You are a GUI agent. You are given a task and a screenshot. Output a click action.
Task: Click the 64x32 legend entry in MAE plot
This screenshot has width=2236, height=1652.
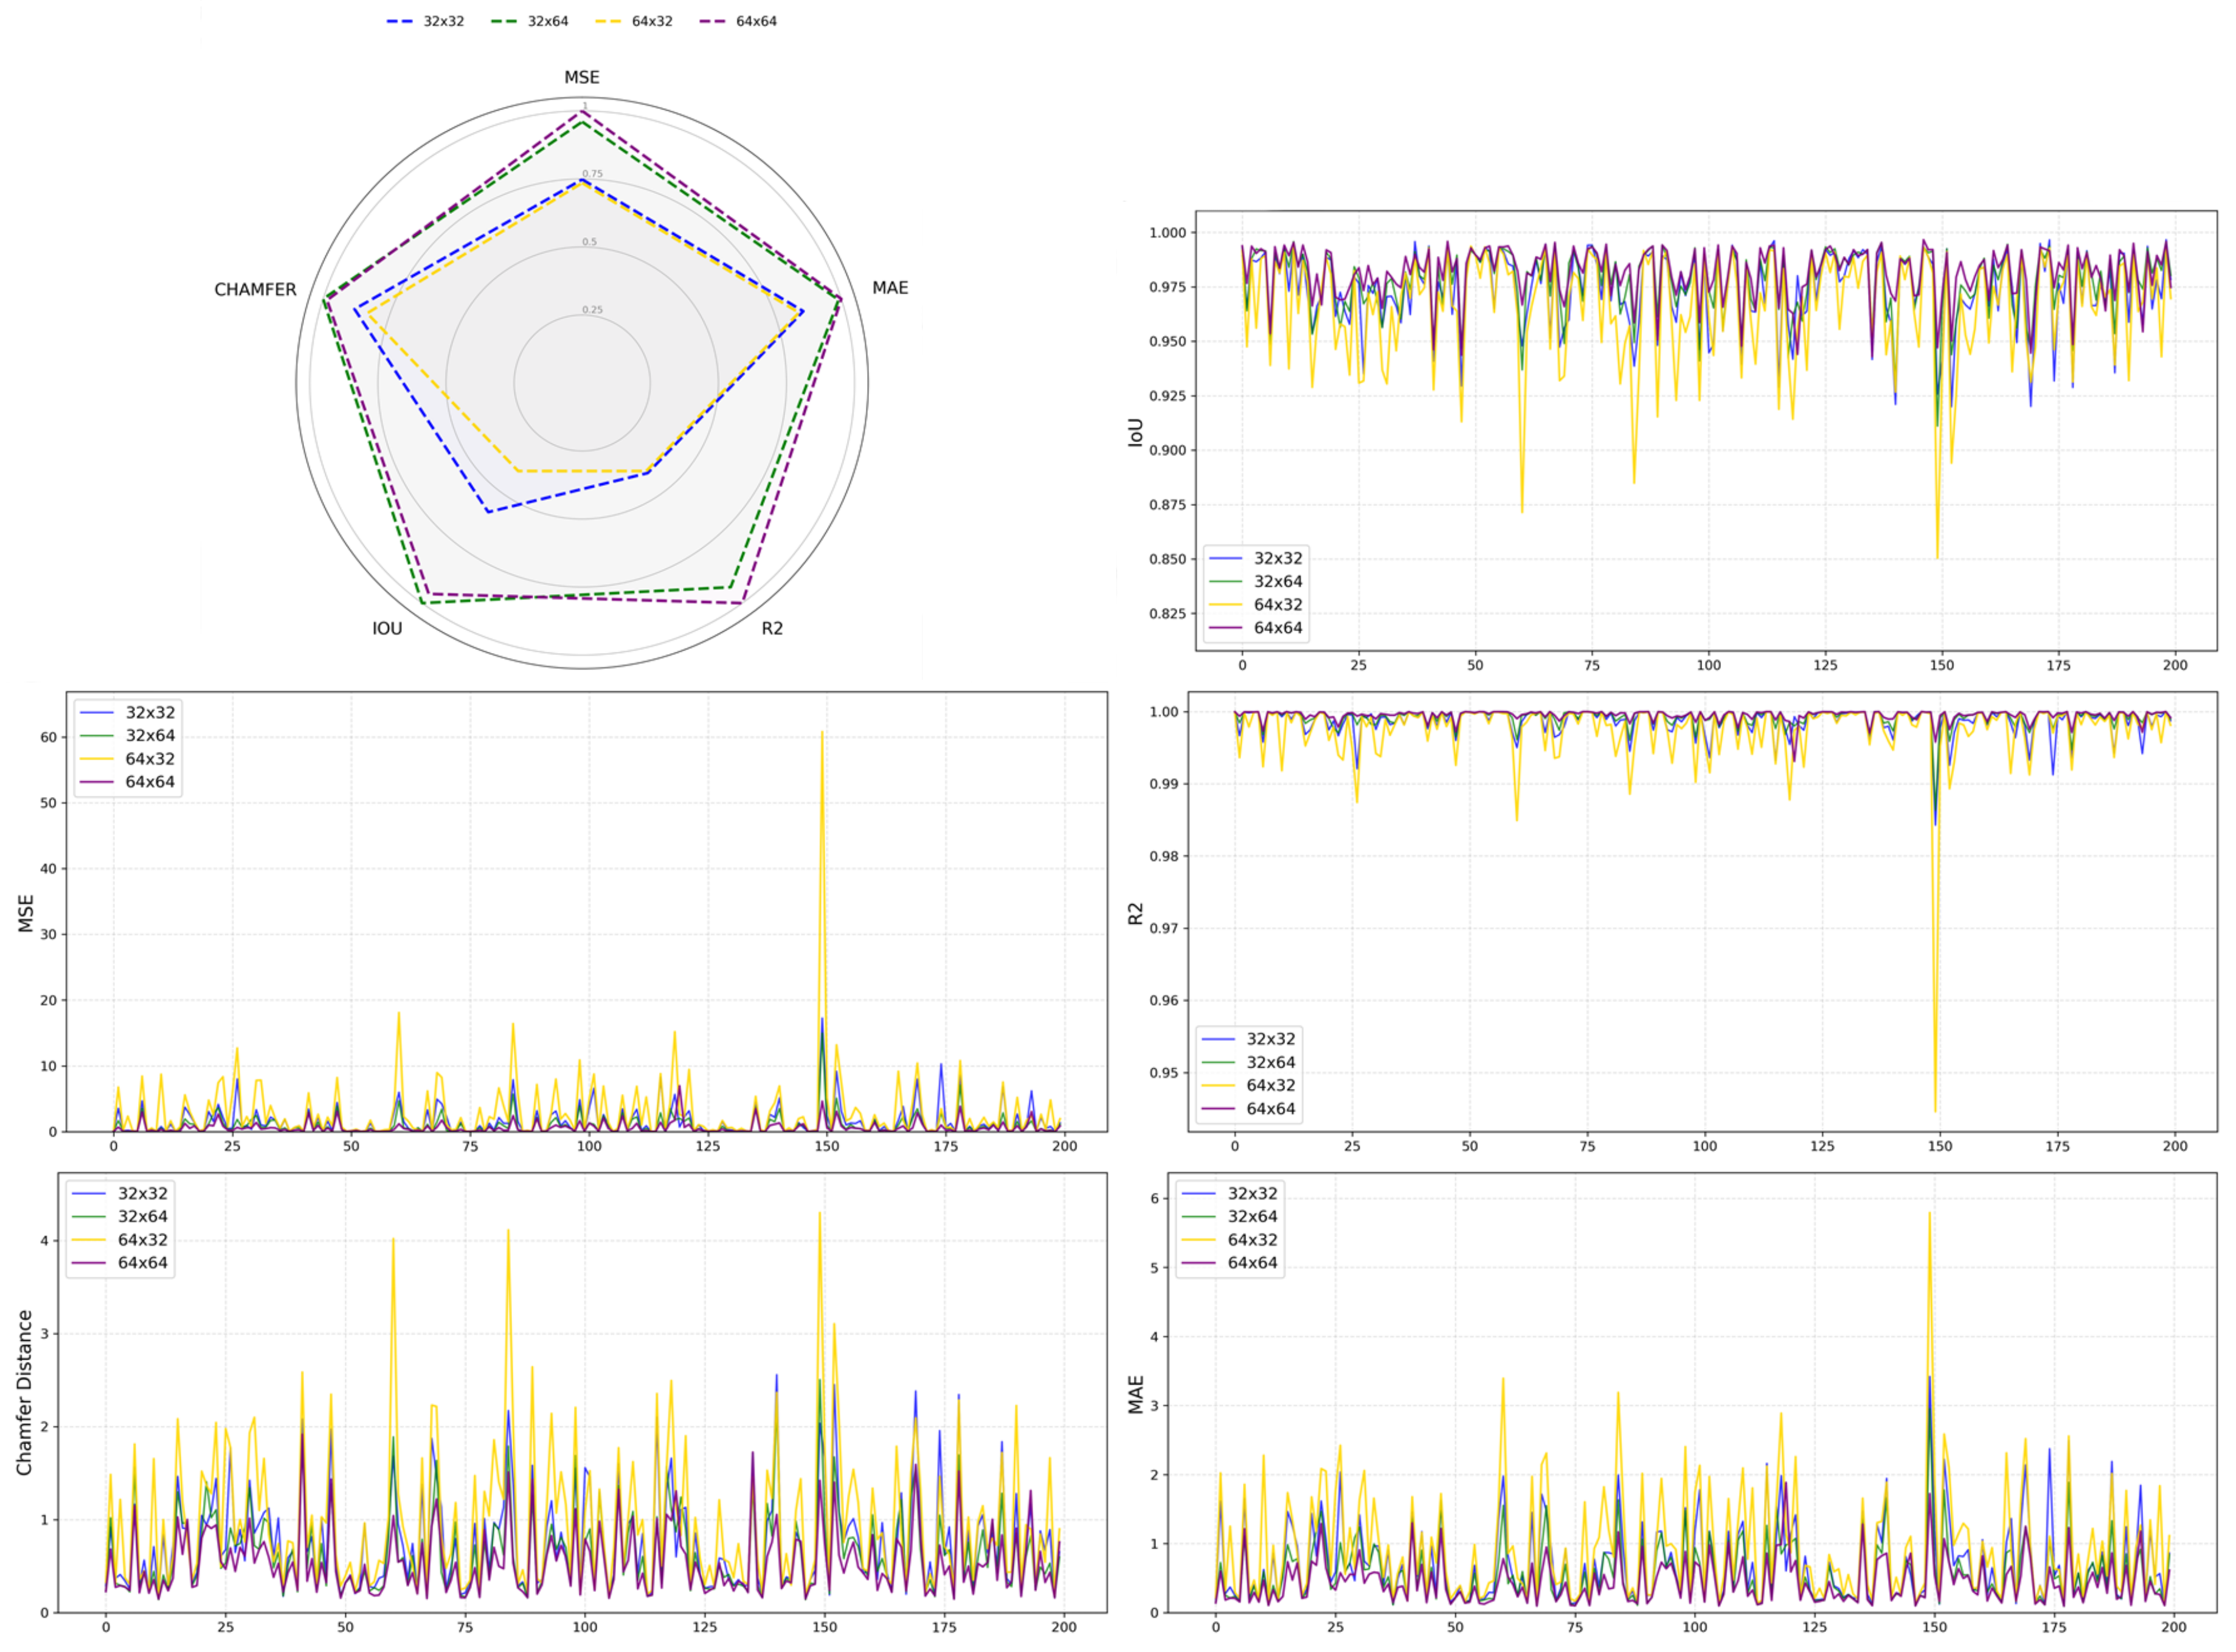[1252, 1239]
